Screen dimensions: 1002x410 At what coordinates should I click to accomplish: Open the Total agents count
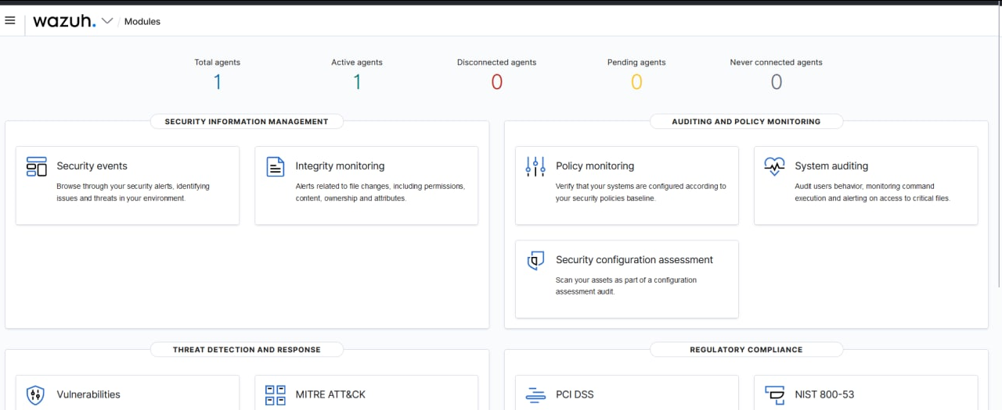click(218, 82)
